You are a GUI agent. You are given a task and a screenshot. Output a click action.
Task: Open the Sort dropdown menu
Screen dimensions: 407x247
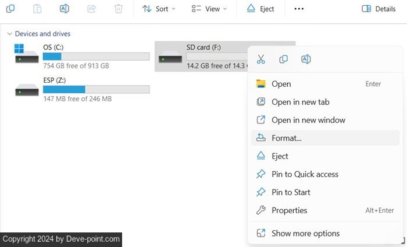[x=159, y=9]
